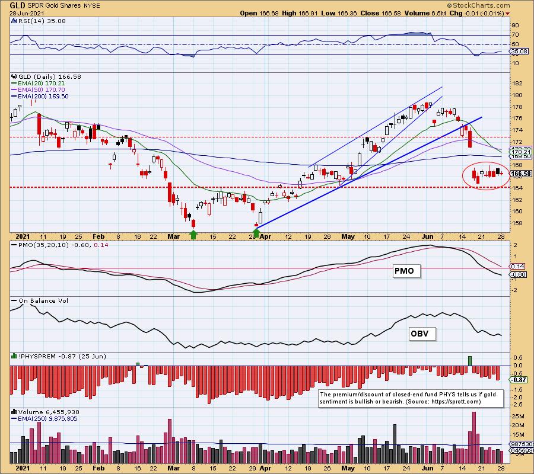Click the 'Jun' label on price chart axis

click(428, 236)
